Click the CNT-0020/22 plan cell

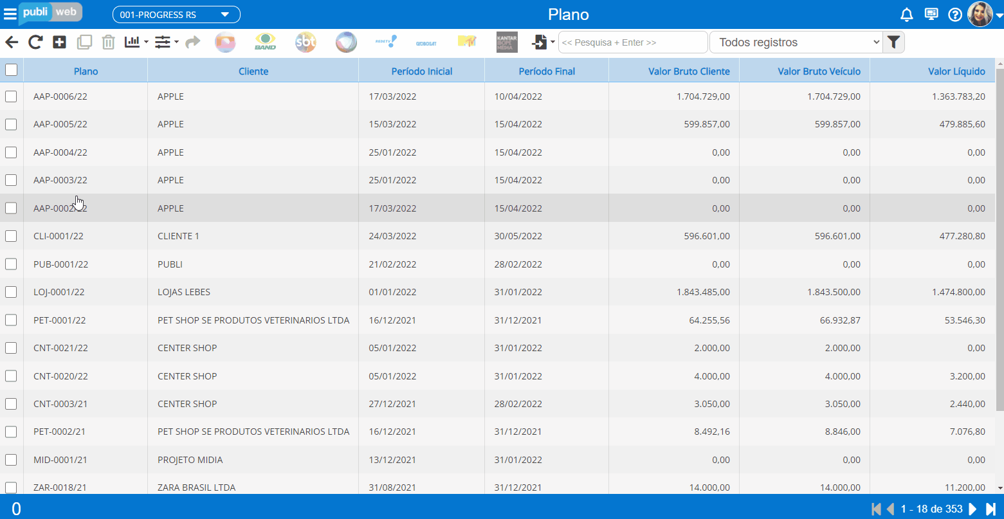(x=86, y=376)
